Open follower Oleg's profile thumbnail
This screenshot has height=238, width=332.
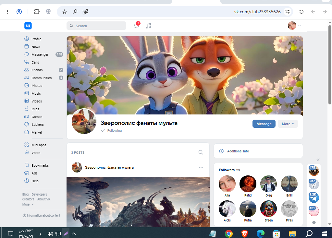coord(268,184)
